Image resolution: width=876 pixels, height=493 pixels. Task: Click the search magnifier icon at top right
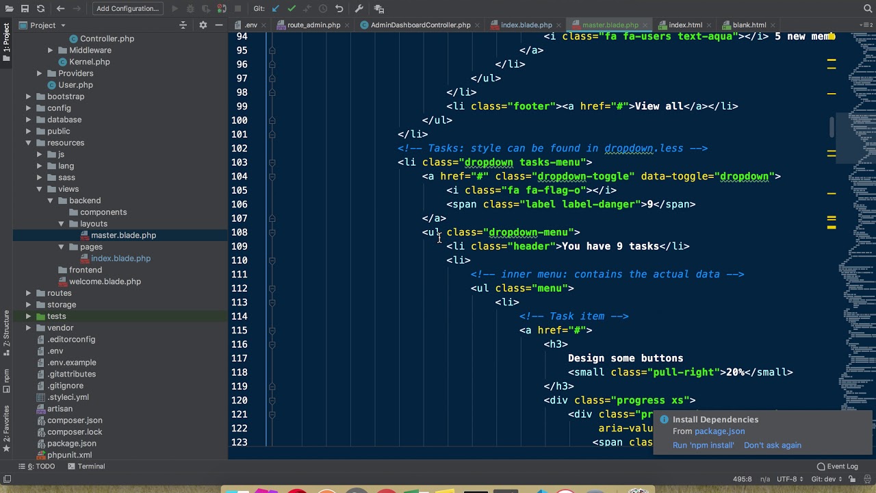pyautogui.click(x=868, y=8)
